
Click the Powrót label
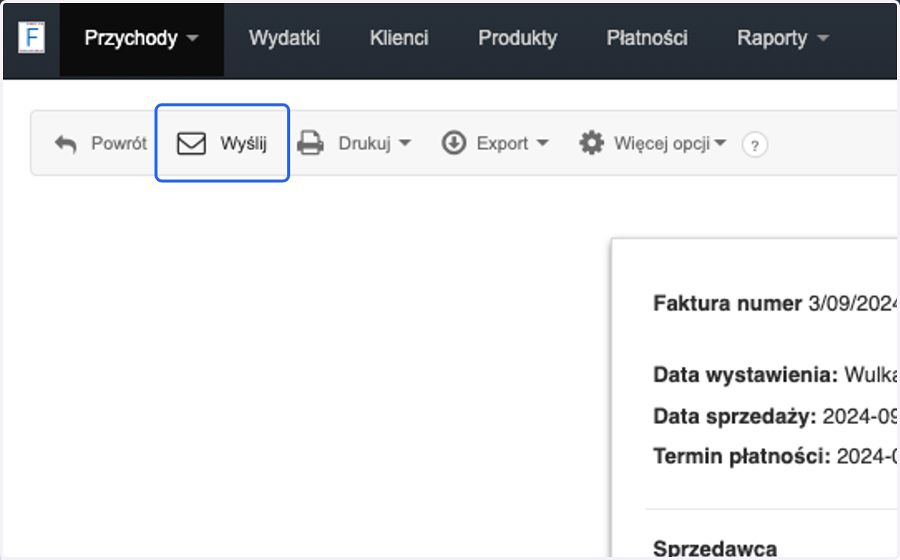pyautogui.click(x=119, y=143)
